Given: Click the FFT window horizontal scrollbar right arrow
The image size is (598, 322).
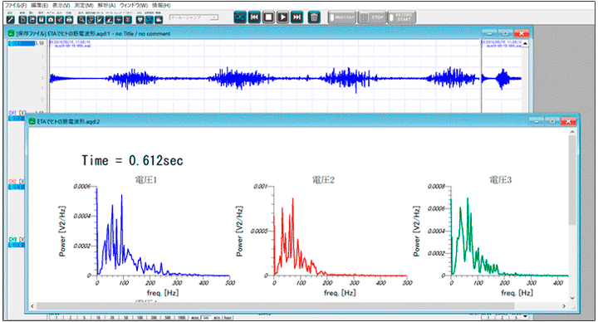Looking at the screenshot, I should pos(564,306).
